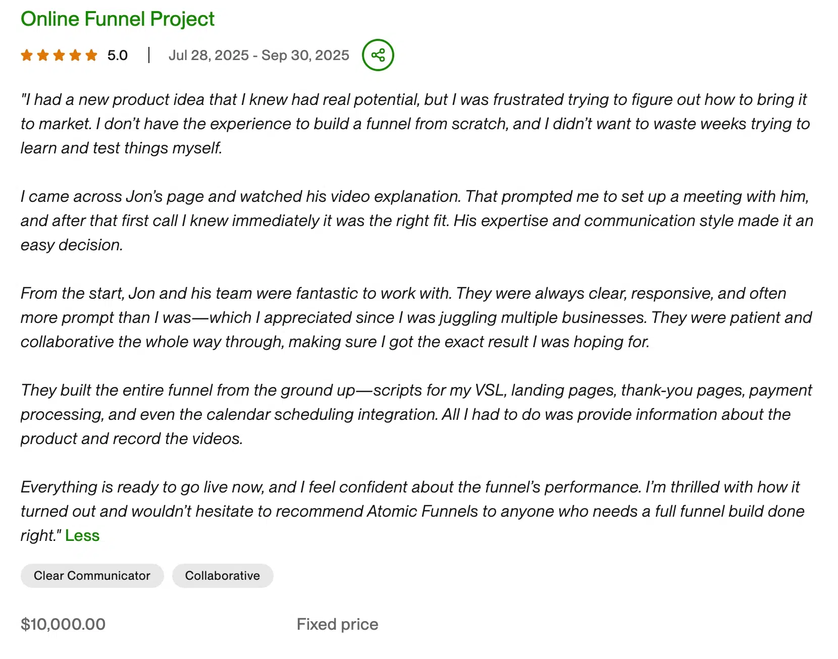Select the second star in the rating
The image size is (838, 659).
[42, 55]
